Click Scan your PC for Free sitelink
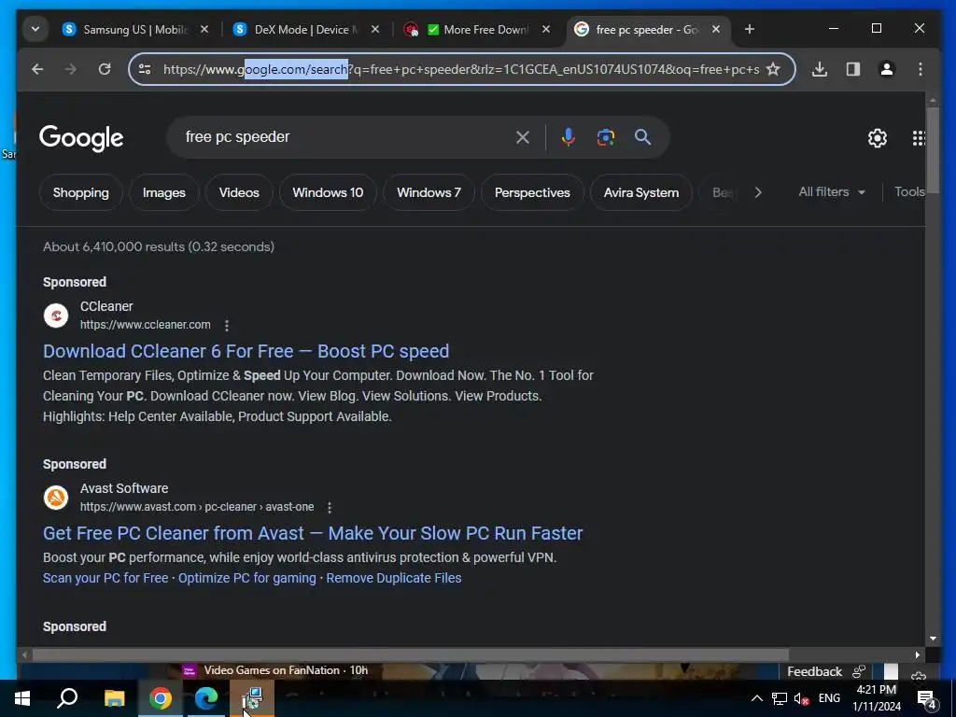Screen dimensions: 956x717 [105, 578]
